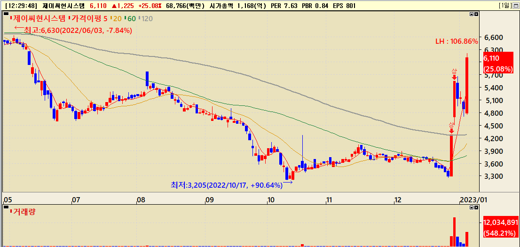The image size is (520, 247).
Task: Click the 3,300 price axis label
Action: point(493,176)
